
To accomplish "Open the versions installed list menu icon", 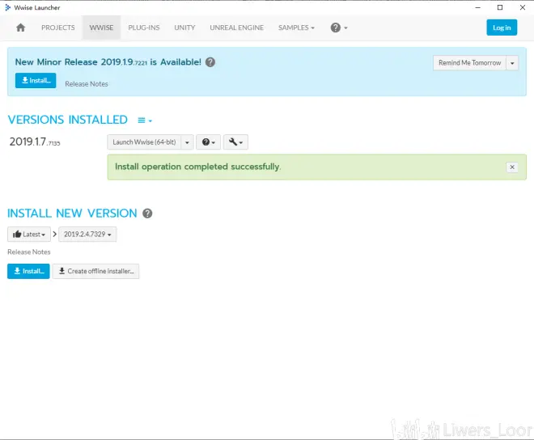I will (145, 121).
